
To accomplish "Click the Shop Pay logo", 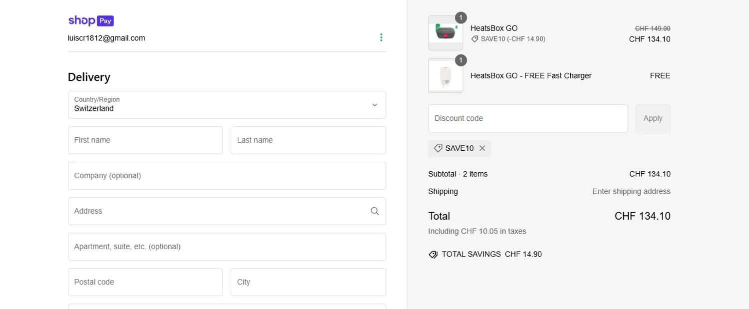I will (91, 20).
